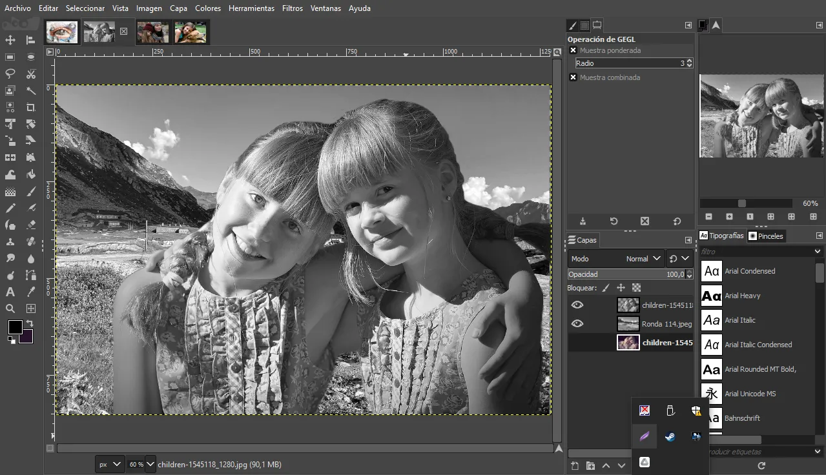Screen dimensions: 826x475
Task: Expand the font tags entry dropdown
Action: [818, 452]
